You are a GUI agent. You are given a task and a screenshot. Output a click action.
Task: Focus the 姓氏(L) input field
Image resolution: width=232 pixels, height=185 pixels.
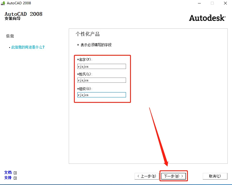[101, 80]
